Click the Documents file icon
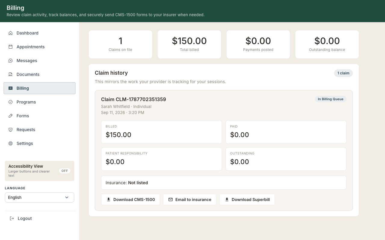Screen dimensions: 385x240 click(x=11, y=74)
